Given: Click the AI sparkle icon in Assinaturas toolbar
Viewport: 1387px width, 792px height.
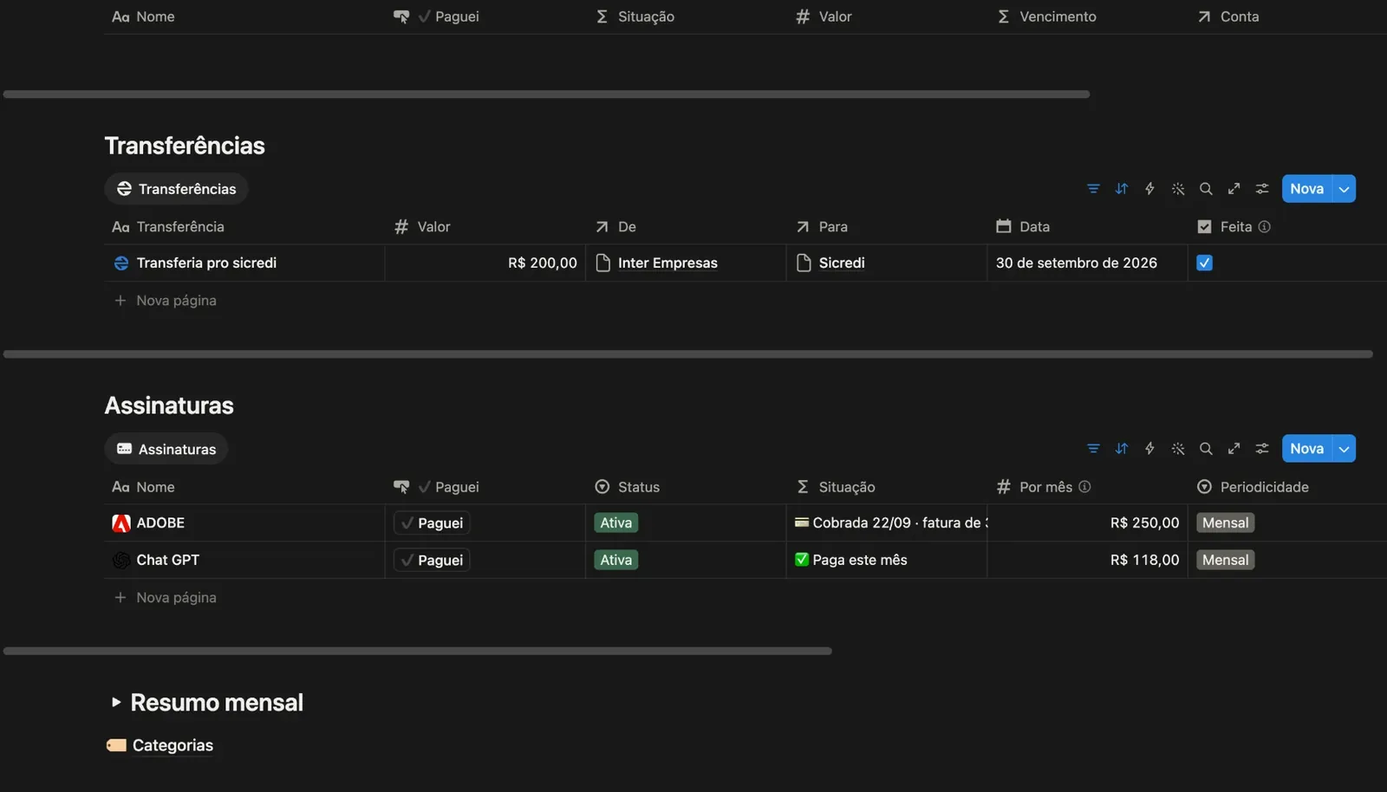Looking at the screenshot, I should coord(1178,449).
